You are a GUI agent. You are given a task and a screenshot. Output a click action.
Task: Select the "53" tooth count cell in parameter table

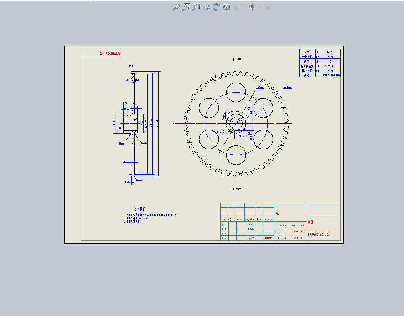click(330, 61)
